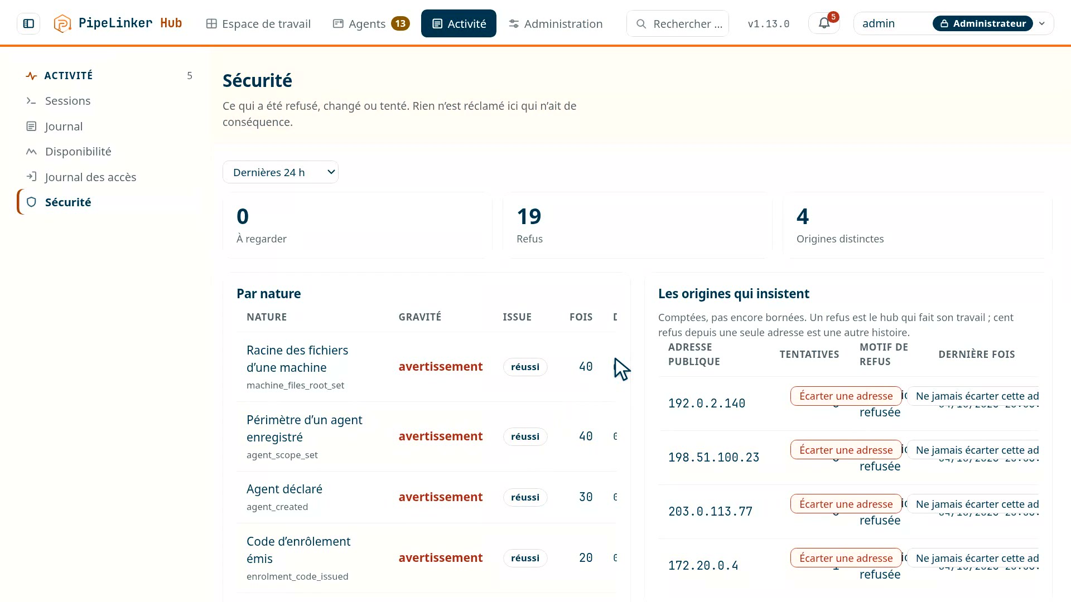Screen dimensions: 1071x602
Task: Click the Disponibilité chart icon
Action: click(31, 152)
